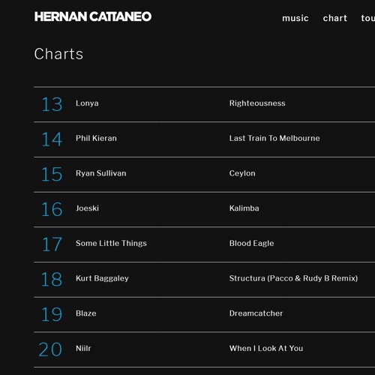Select artist name Lonya
The width and height of the screenshot is (375, 375).
click(87, 103)
